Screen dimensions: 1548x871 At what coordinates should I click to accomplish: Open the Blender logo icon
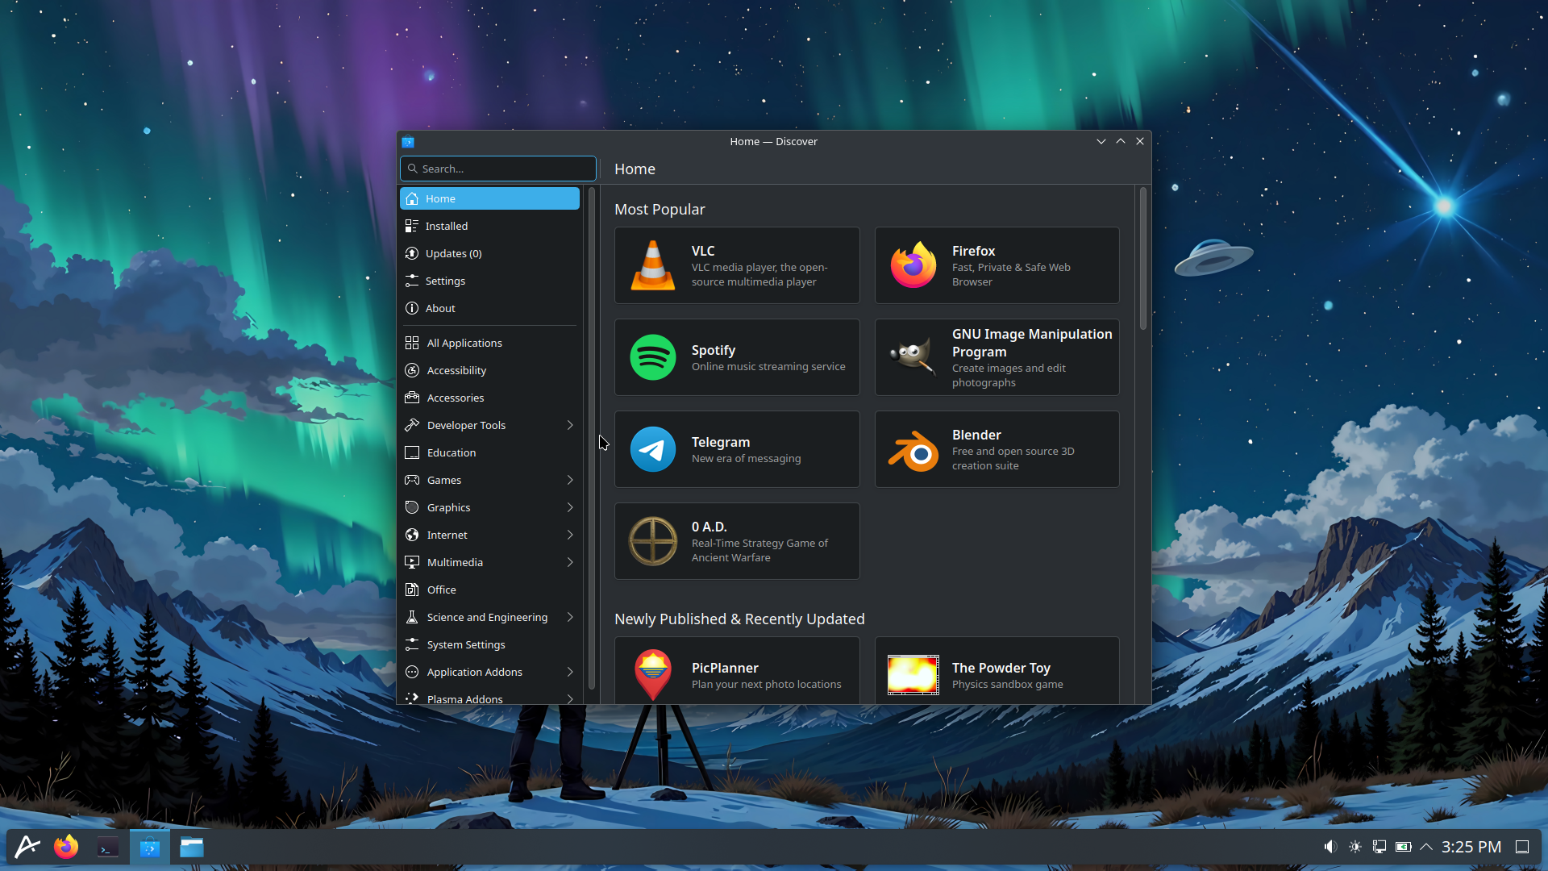tap(913, 450)
